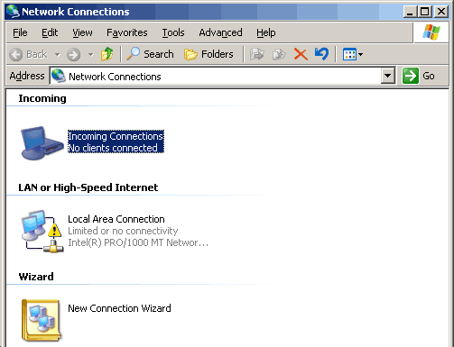
Task: Click the Address bar text field
Action: coord(216,77)
